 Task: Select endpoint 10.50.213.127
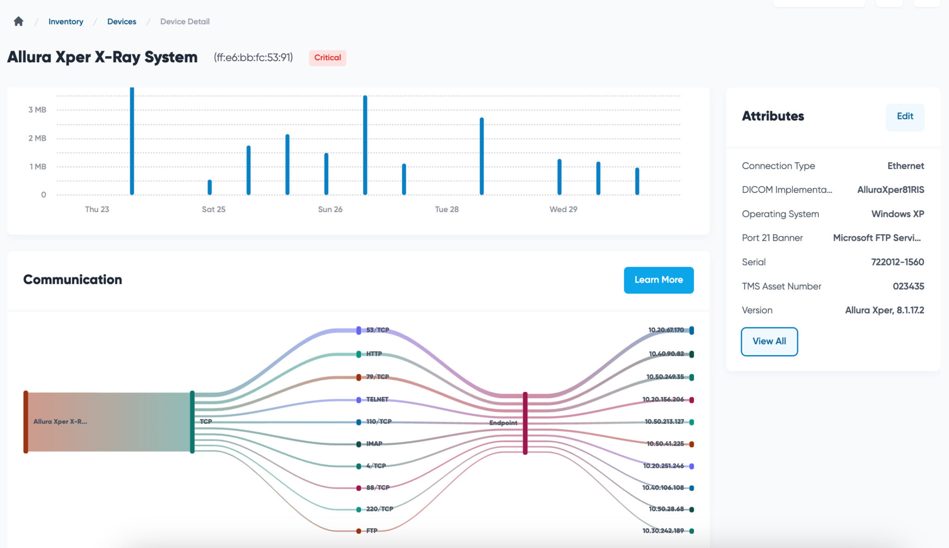click(x=691, y=422)
